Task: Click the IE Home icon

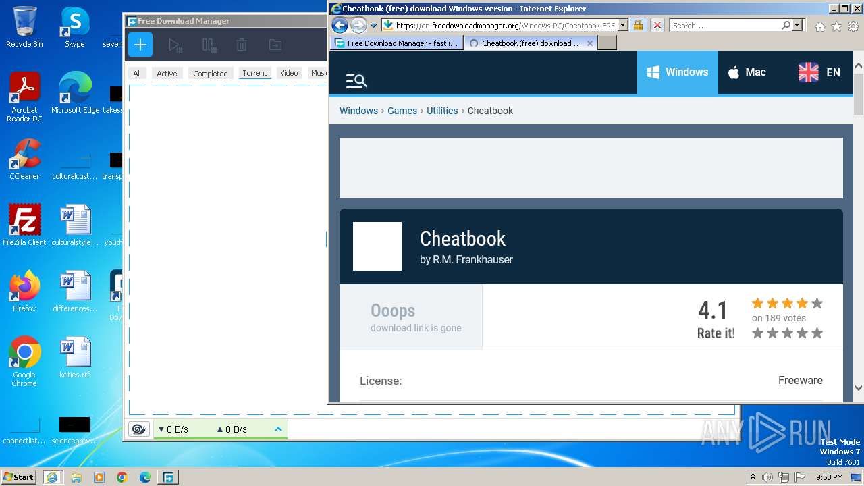Action: click(819, 26)
